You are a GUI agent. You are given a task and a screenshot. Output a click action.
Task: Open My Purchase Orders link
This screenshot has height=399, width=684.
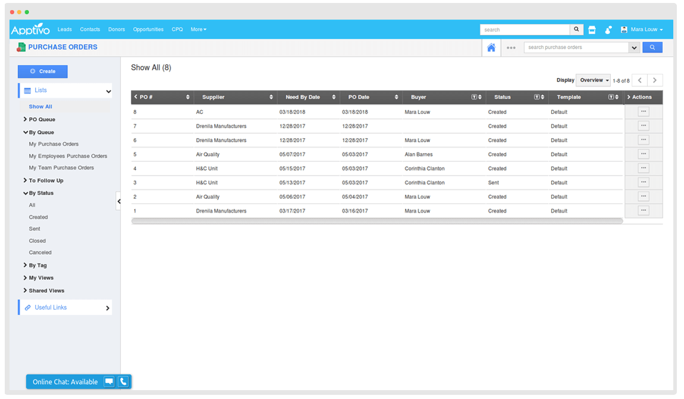pos(54,144)
